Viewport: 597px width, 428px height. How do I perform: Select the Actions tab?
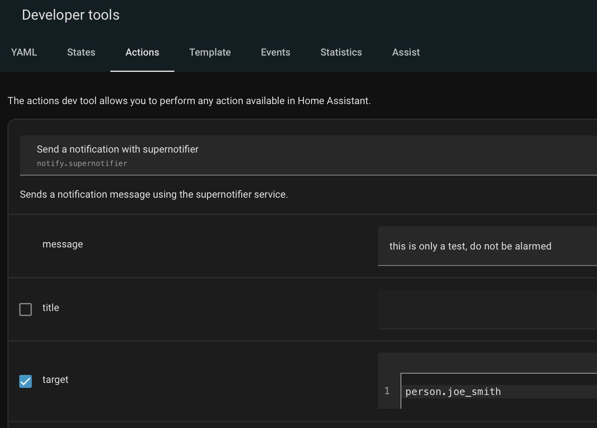[142, 52]
